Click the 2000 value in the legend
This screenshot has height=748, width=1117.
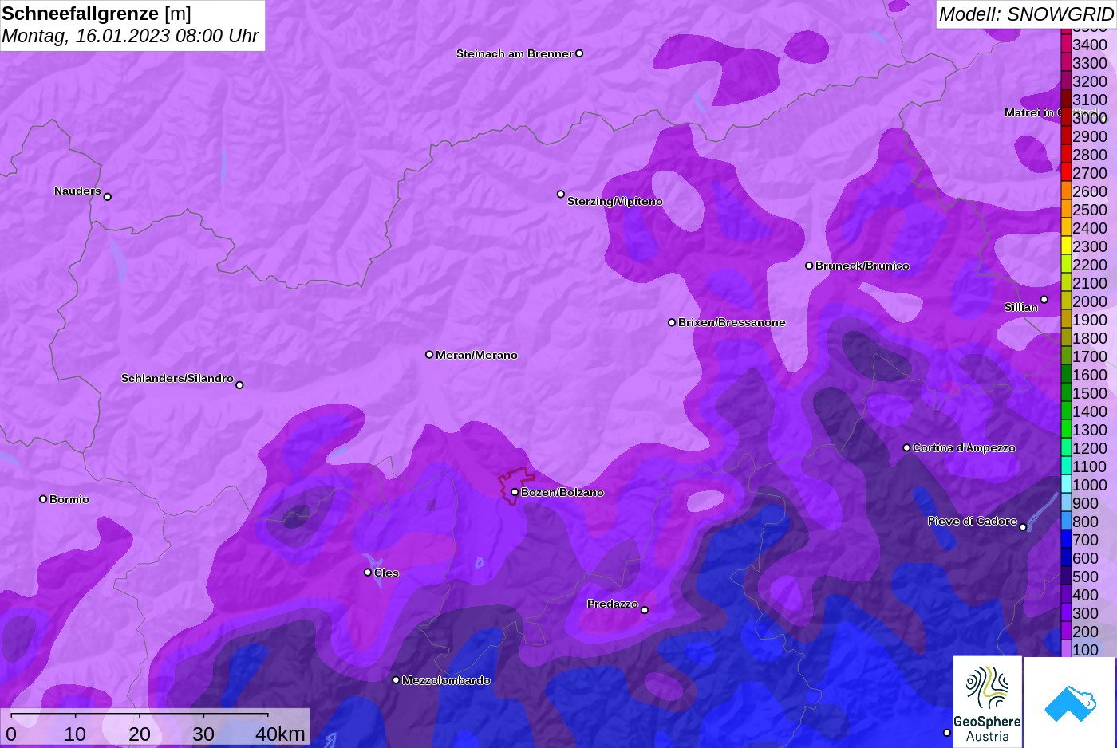(1089, 301)
